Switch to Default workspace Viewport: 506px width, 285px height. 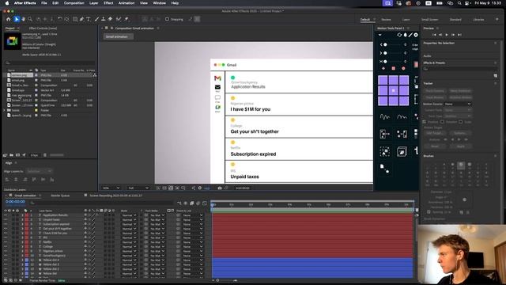[x=365, y=19]
